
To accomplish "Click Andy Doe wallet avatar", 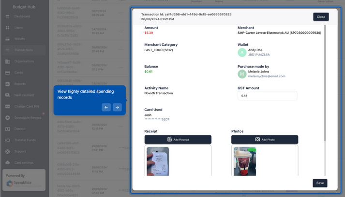I will coord(242,53).
